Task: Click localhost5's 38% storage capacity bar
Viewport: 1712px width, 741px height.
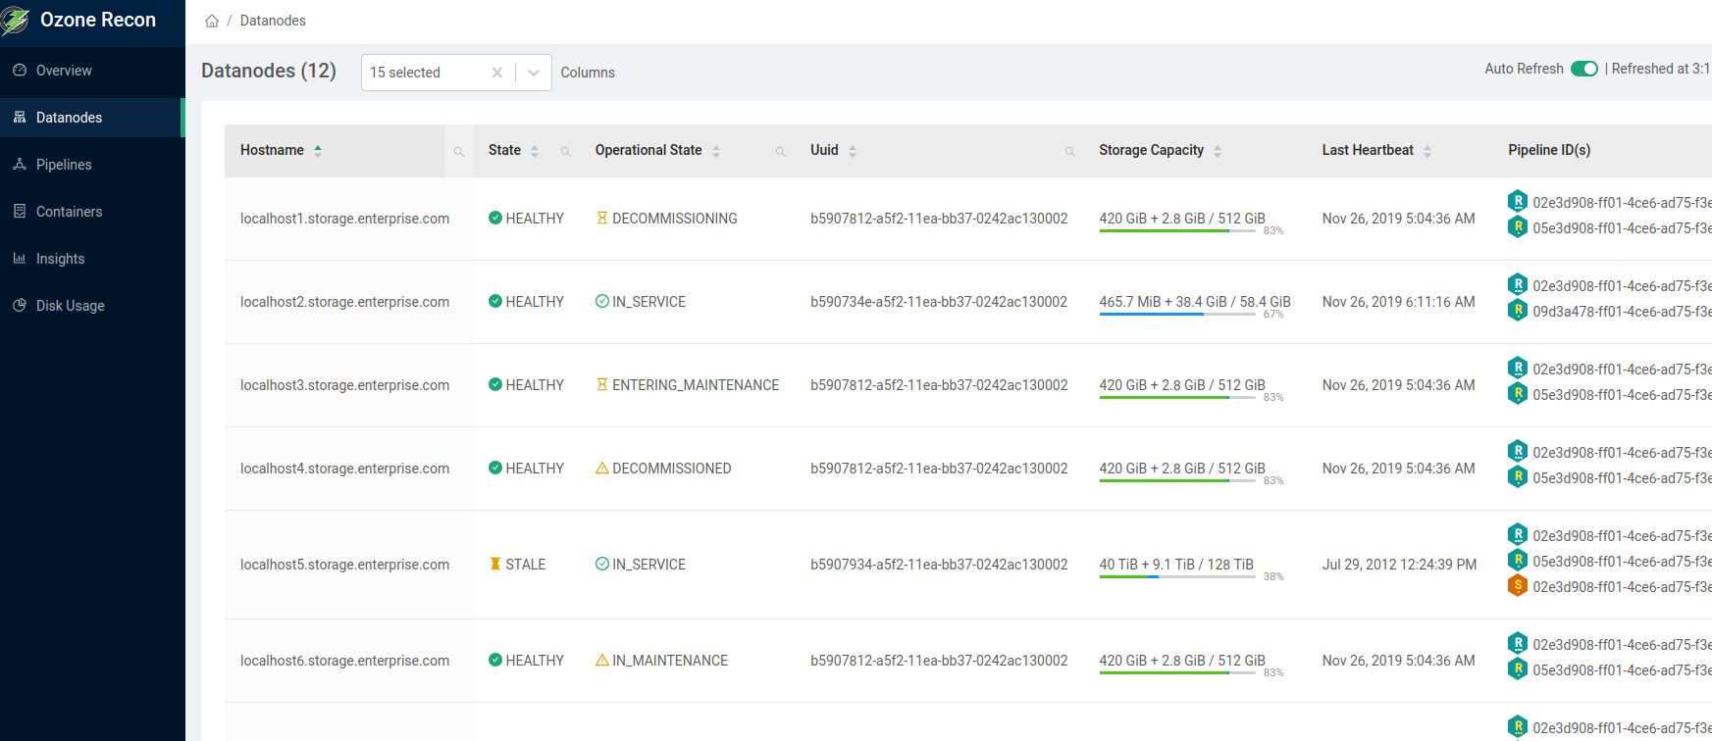Action: (x=1177, y=578)
